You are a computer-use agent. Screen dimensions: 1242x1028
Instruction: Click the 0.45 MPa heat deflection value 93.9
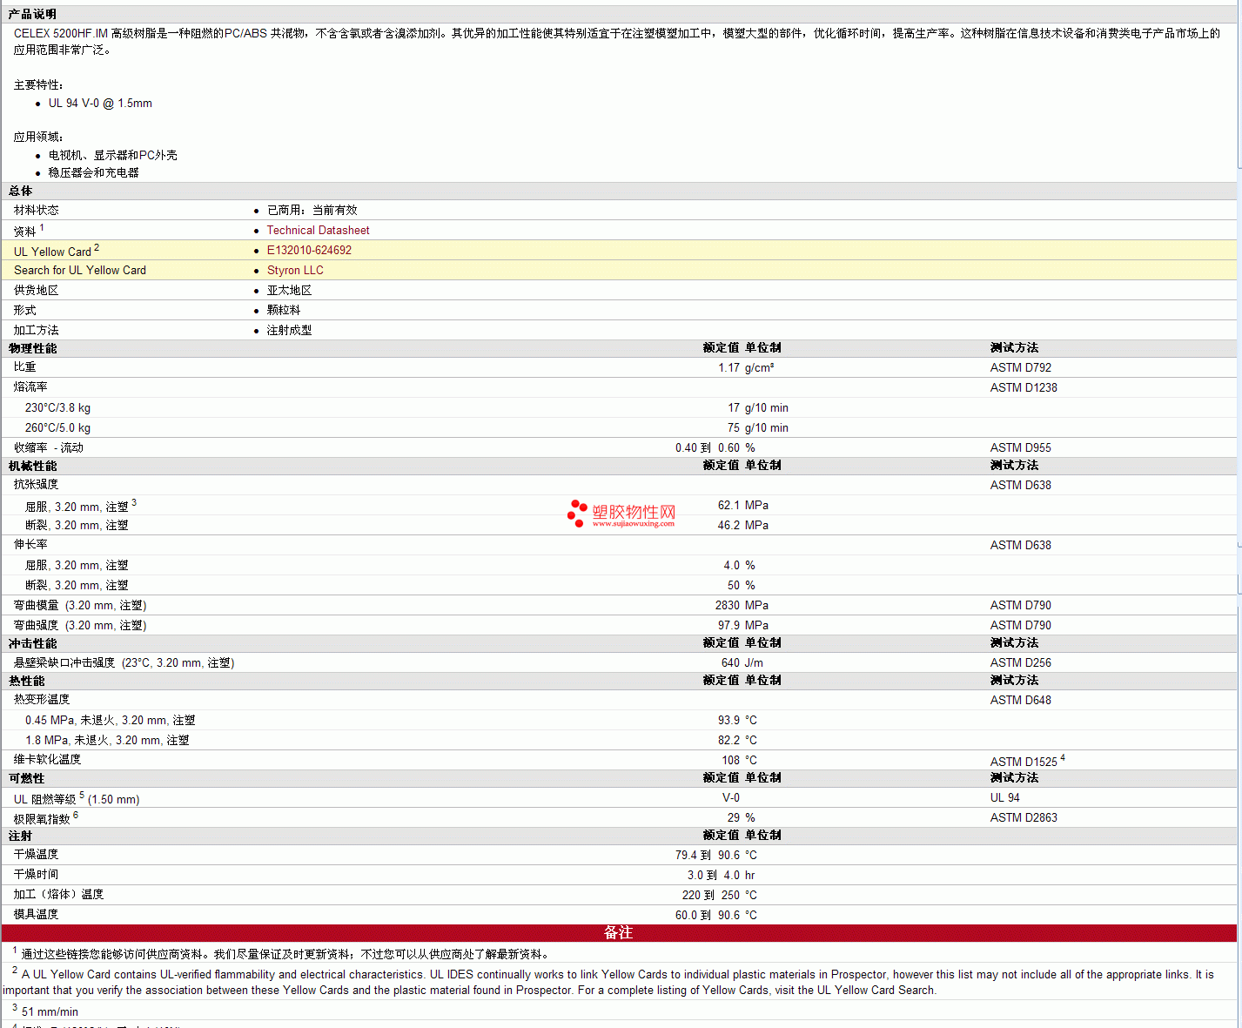(x=728, y=721)
